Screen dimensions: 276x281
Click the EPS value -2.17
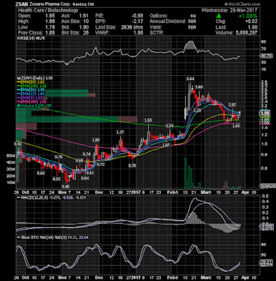(x=137, y=21)
